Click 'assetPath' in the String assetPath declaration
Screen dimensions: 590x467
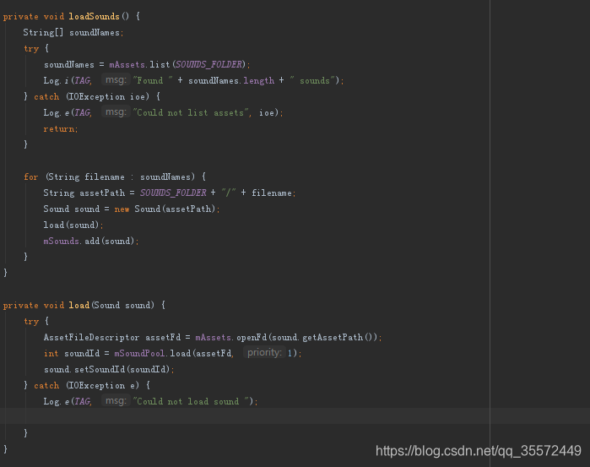coord(102,193)
